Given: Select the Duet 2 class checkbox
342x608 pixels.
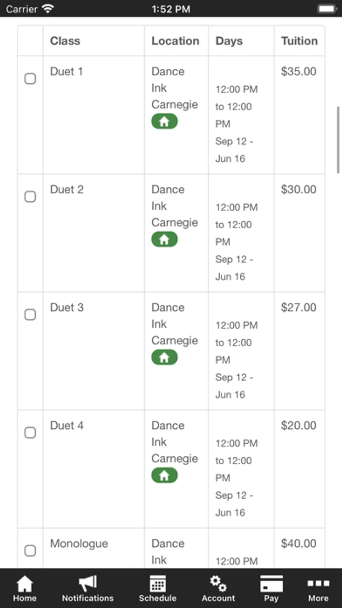Looking at the screenshot, I should click(x=30, y=197).
